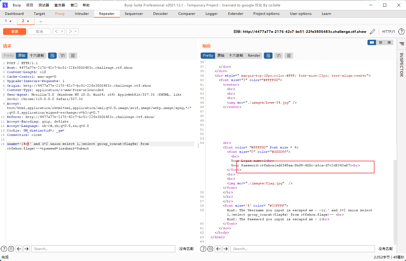The height and width of the screenshot is (261, 406).
Task: Open Project options tab
Action: [x=266, y=14]
